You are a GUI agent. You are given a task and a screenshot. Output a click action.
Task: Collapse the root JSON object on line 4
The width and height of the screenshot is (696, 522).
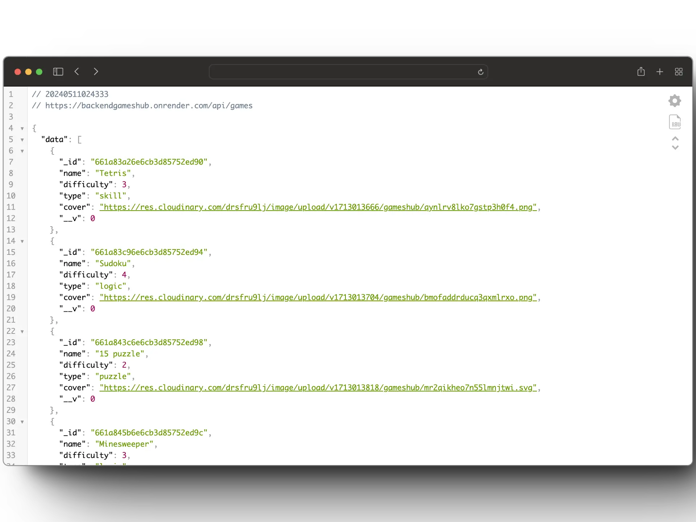[x=22, y=128]
